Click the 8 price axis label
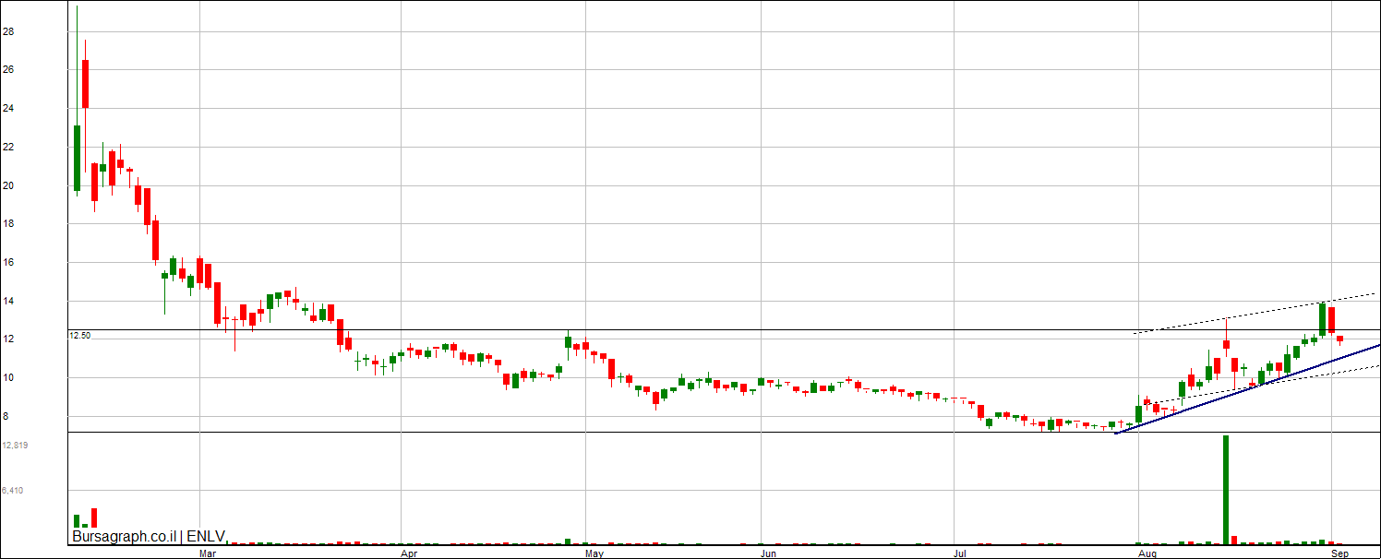The height and width of the screenshot is (559, 1381). click(x=6, y=417)
